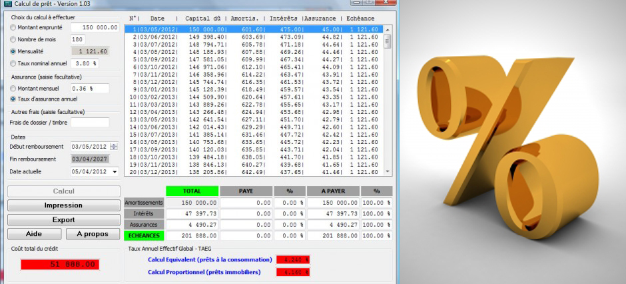Click the A propos button

point(93,234)
